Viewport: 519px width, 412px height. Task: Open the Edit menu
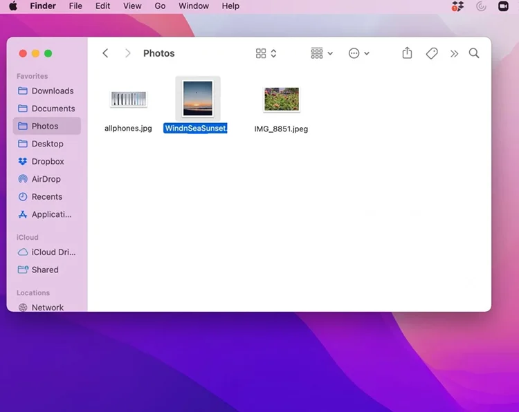pyautogui.click(x=102, y=6)
